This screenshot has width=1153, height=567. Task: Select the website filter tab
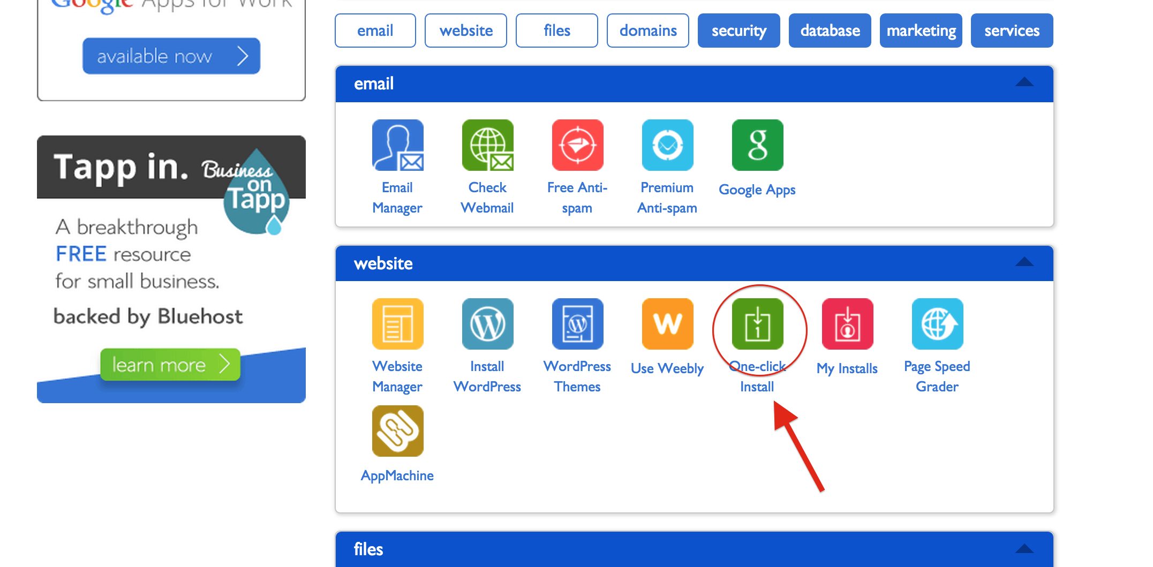point(466,31)
